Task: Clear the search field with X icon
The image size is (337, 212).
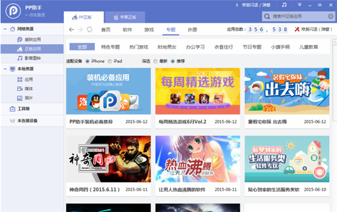Action: pyautogui.click(x=331, y=16)
